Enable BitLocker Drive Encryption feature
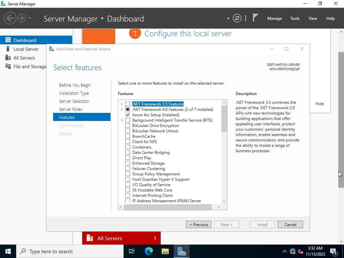 [128, 126]
